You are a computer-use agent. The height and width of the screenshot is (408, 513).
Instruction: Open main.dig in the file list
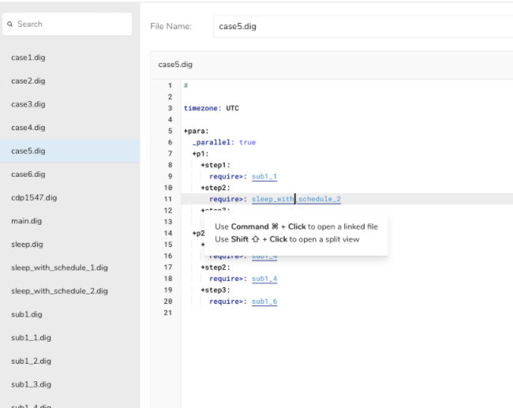pos(26,221)
